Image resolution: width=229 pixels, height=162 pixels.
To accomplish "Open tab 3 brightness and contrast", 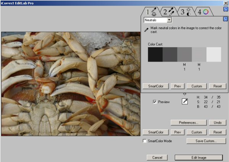I will click(x=186, y=12).
